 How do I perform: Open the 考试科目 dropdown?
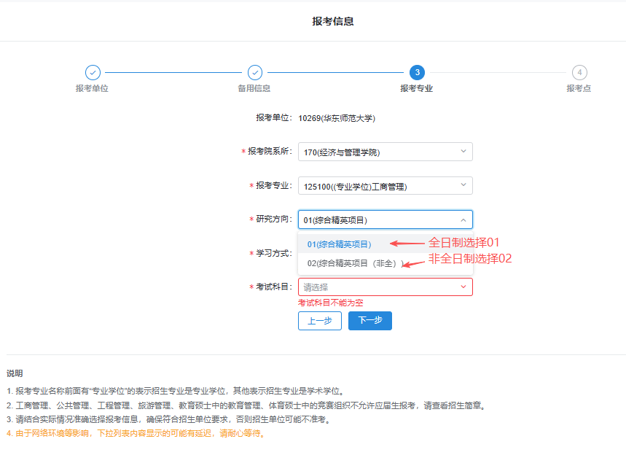click(386, 287)
